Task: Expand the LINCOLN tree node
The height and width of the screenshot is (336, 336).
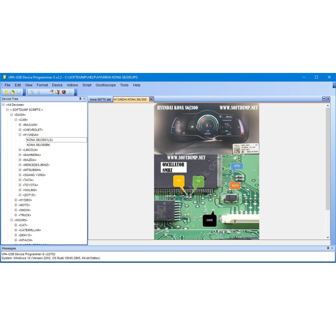Action: point(20,150)
